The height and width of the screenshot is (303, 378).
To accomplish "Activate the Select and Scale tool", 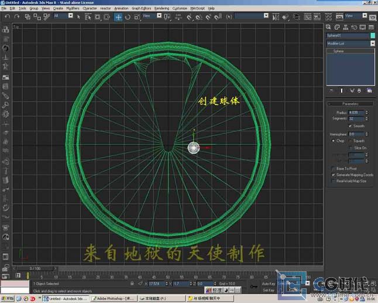I will (x=137, y=17).
